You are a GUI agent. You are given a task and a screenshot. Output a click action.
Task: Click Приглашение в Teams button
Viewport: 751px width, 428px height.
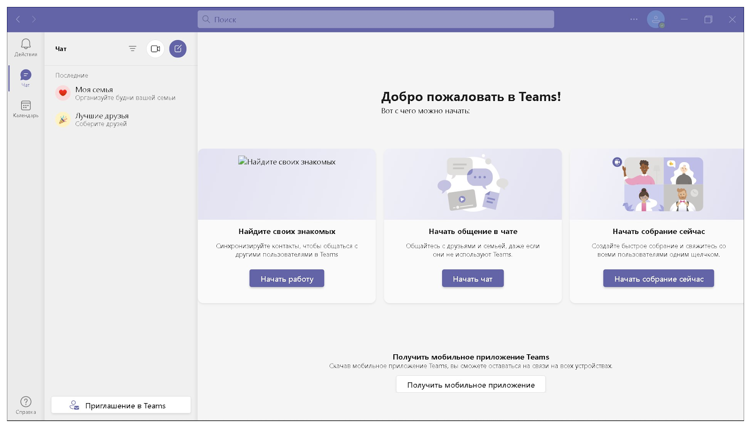point(121,405)
